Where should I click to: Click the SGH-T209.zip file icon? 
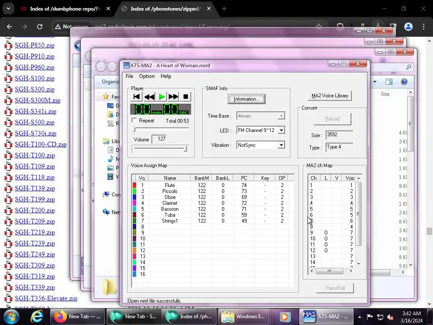8,222
